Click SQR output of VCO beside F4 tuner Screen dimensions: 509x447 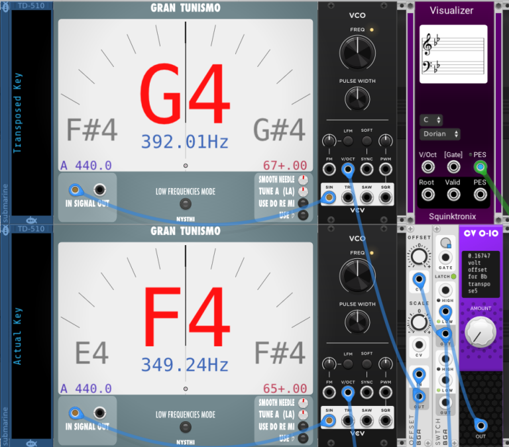click(385, 421)
